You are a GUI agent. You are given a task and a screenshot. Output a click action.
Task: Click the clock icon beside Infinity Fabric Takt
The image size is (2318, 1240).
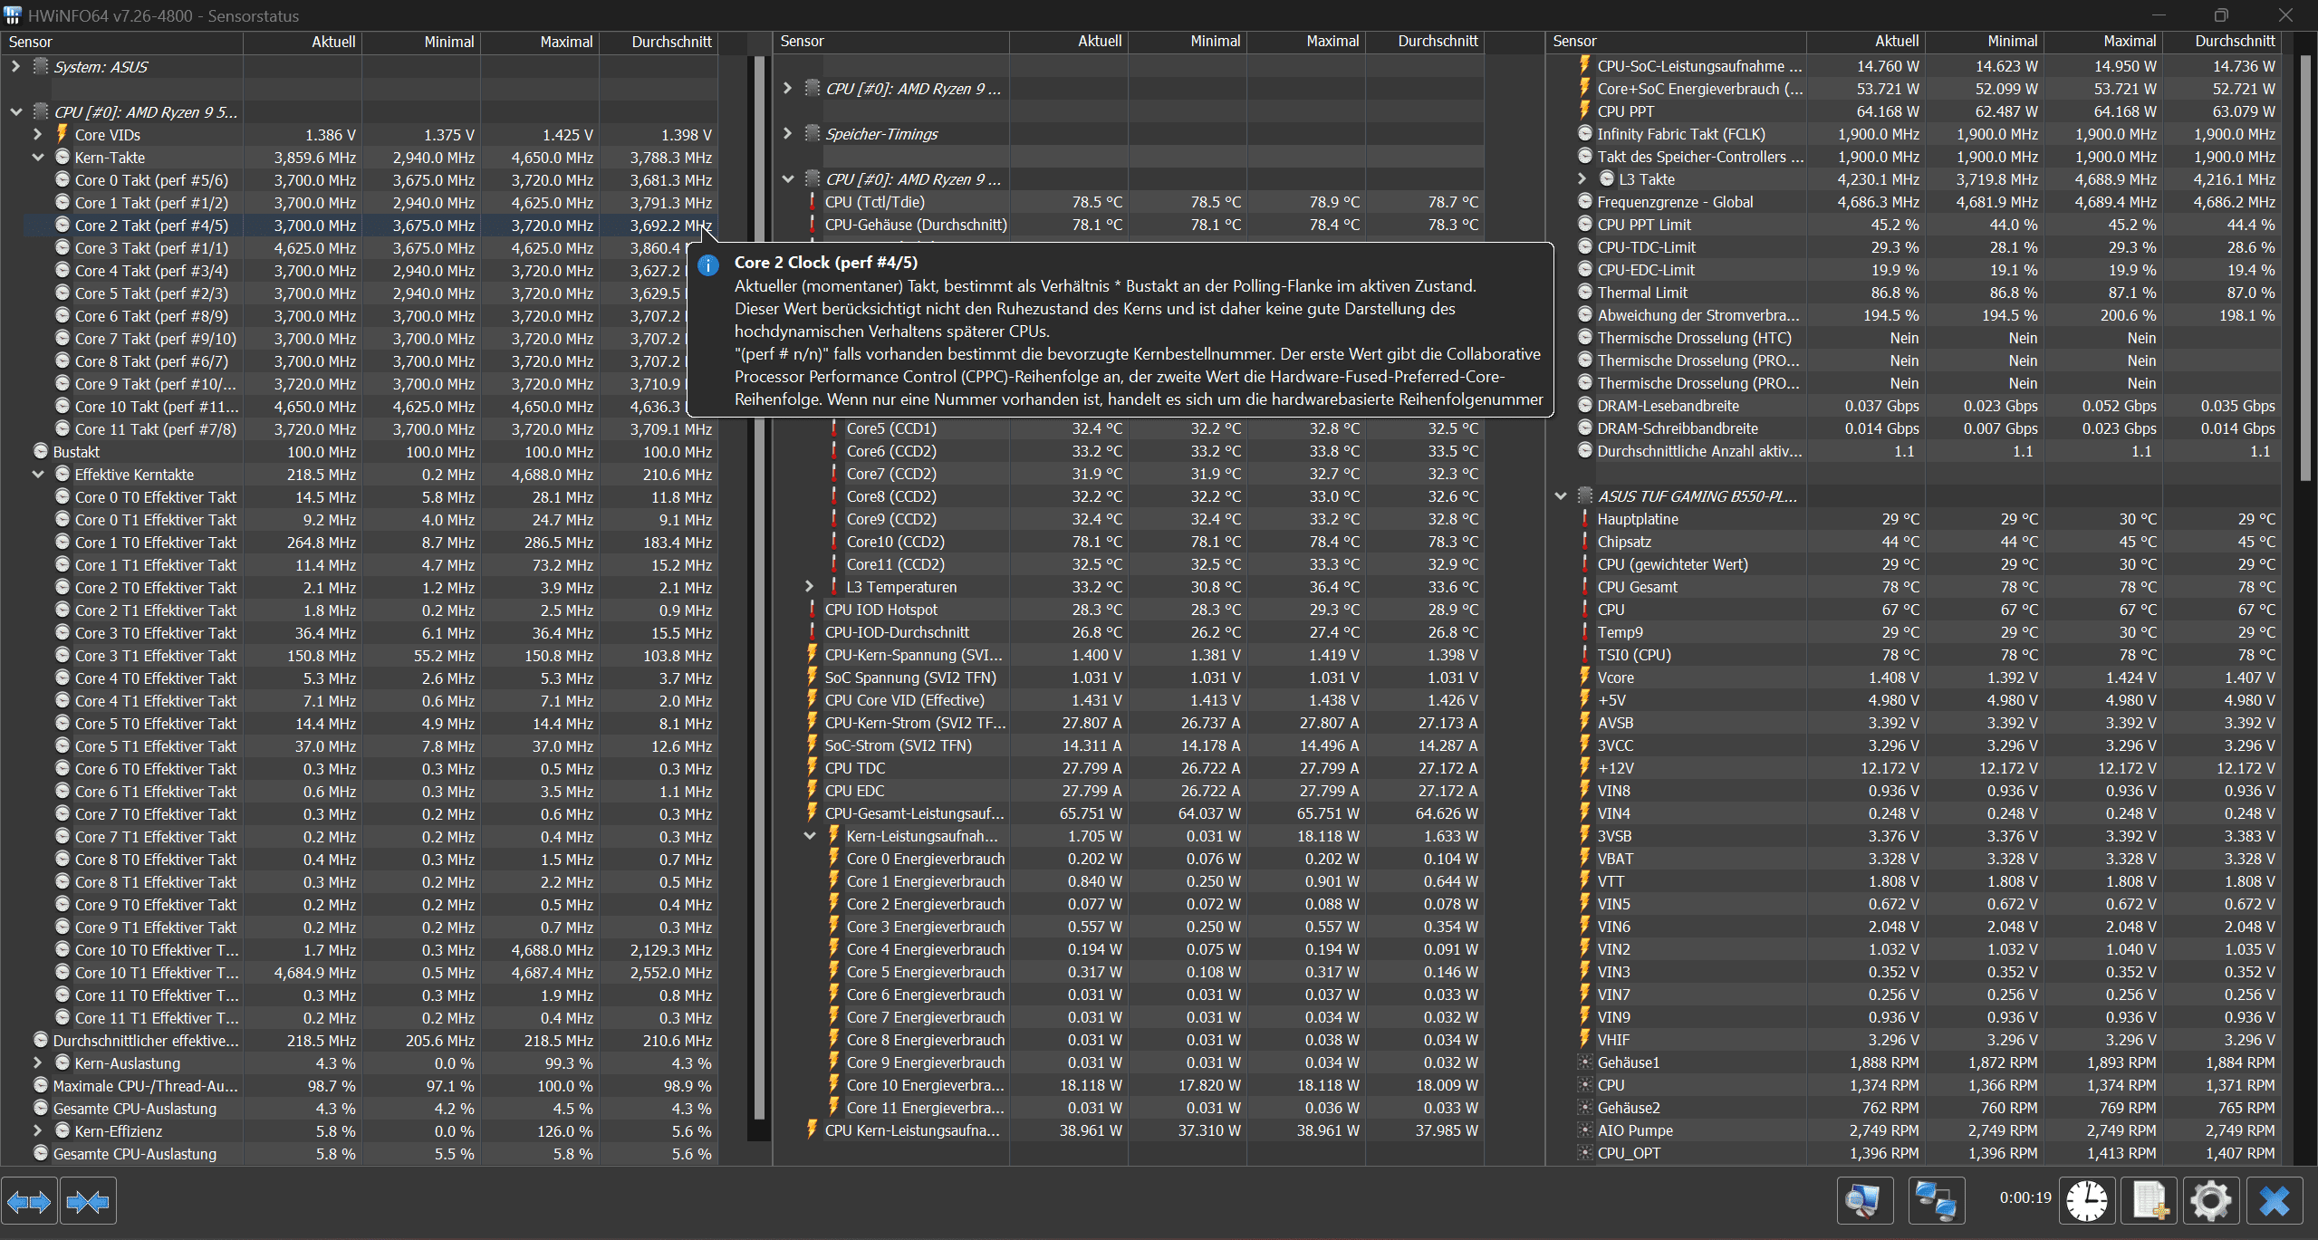pyautogui.click(x=1584, y=133)
